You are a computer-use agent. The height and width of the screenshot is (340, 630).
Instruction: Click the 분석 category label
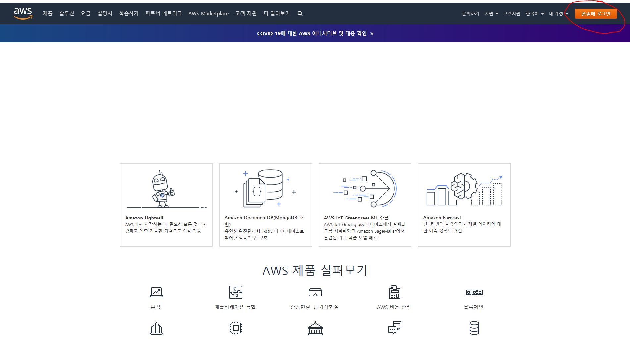(156, 307)
